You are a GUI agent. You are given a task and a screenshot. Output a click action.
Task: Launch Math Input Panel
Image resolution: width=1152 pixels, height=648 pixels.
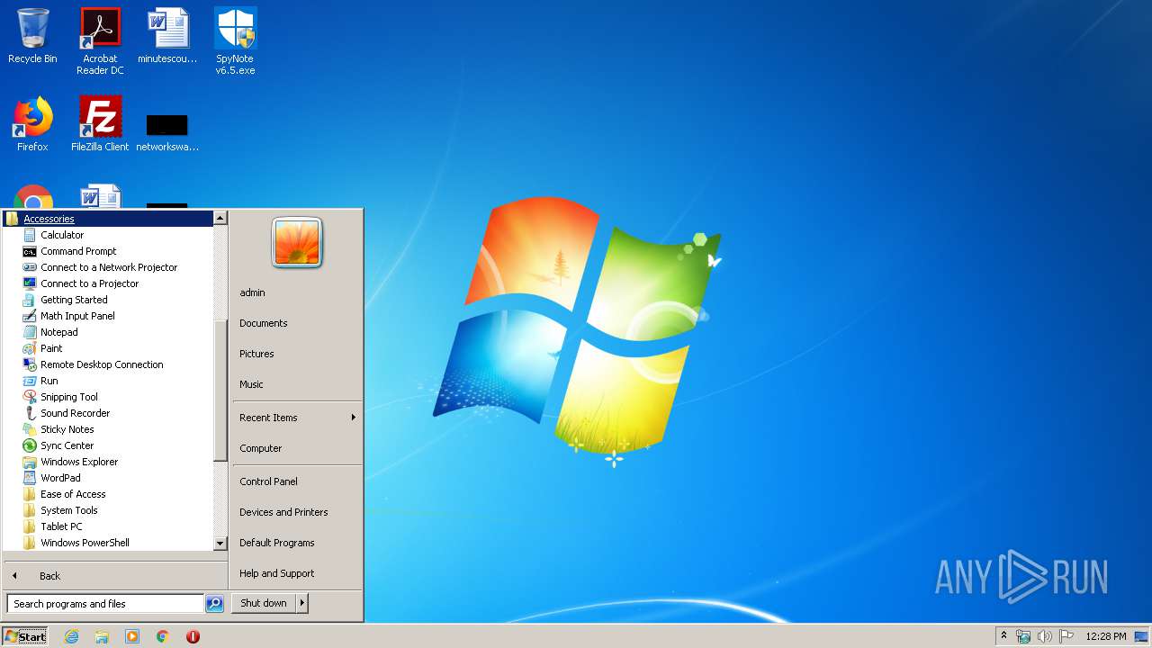click(76, 316)
